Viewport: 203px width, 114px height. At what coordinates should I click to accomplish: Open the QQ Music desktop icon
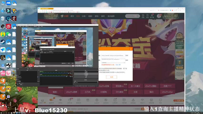pos(3,34)
